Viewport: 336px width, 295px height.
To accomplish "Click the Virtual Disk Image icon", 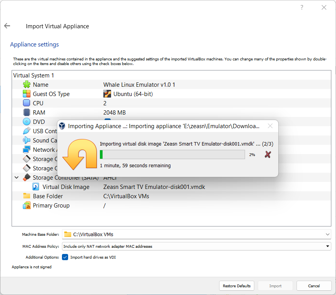I will (x=36, y=187).
